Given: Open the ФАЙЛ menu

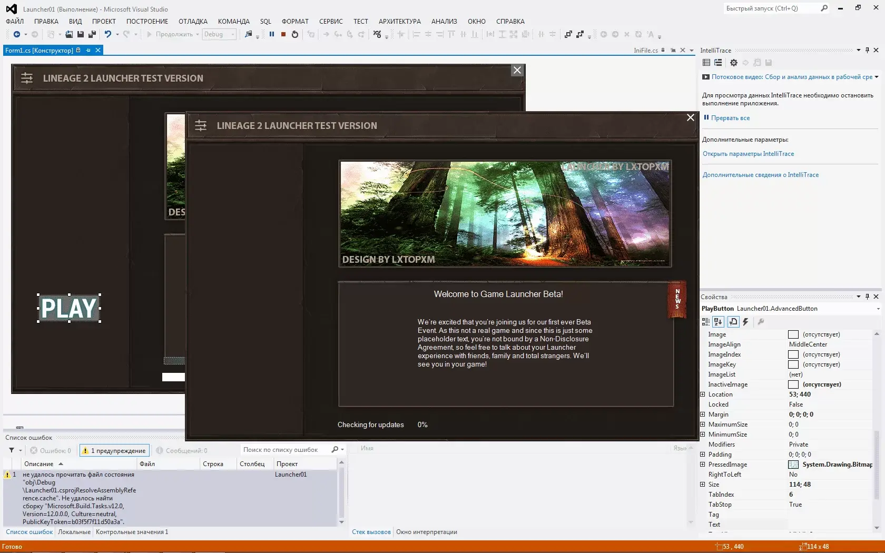Looking at the screenshot, I should [15, 21].
